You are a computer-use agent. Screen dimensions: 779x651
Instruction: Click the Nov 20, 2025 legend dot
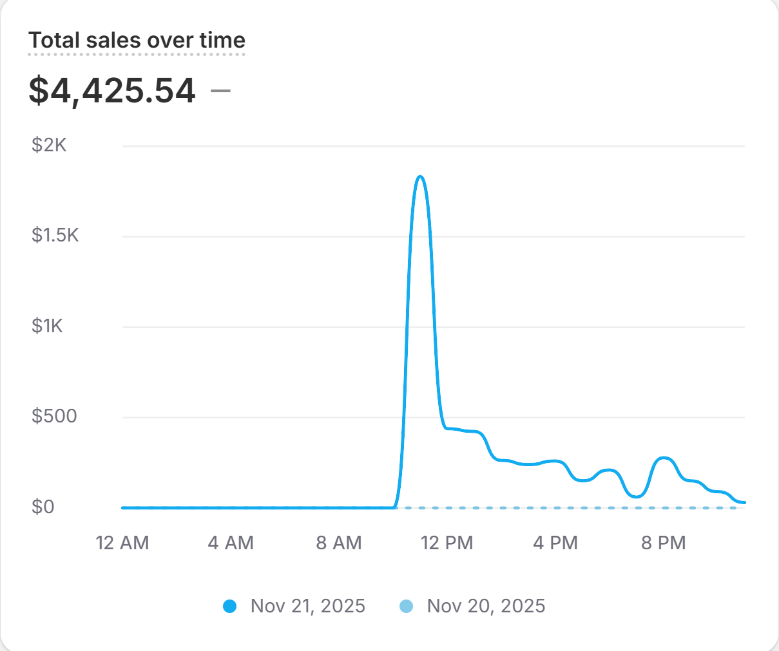(x=406, y=606)
